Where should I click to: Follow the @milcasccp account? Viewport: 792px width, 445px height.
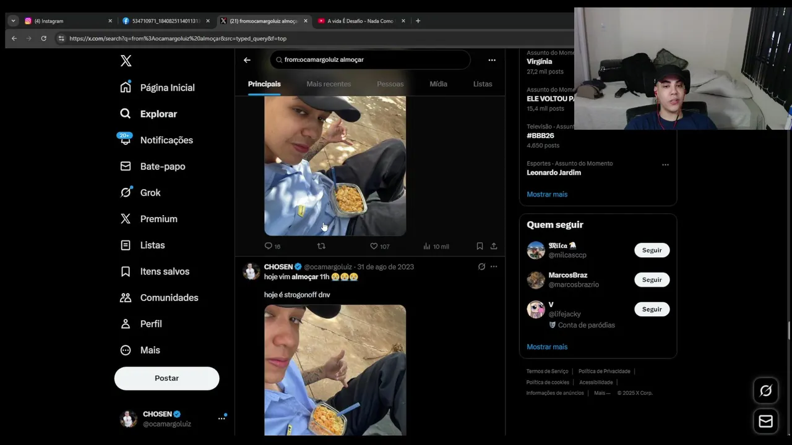point(652,250)
